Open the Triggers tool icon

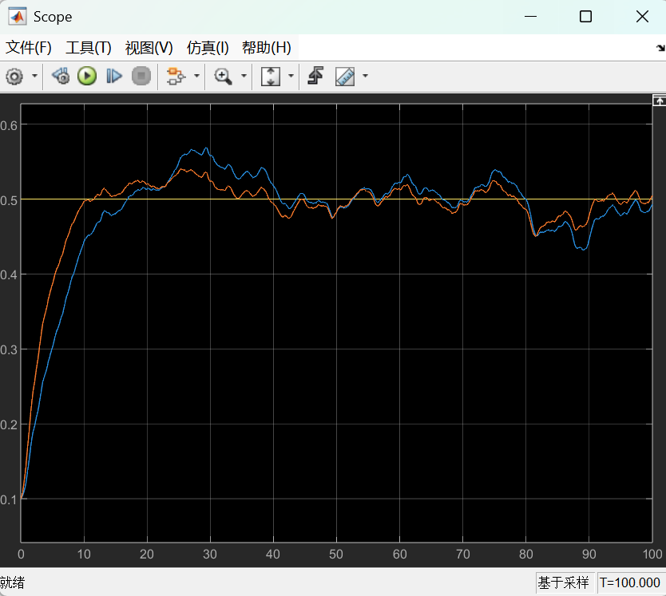click(x=315, y=77)
